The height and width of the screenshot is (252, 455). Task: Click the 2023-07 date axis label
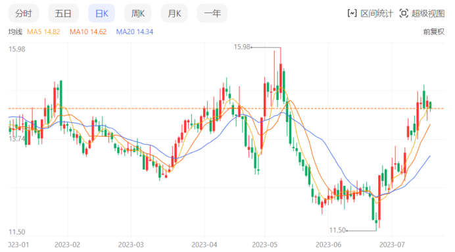tap(392, 245)
